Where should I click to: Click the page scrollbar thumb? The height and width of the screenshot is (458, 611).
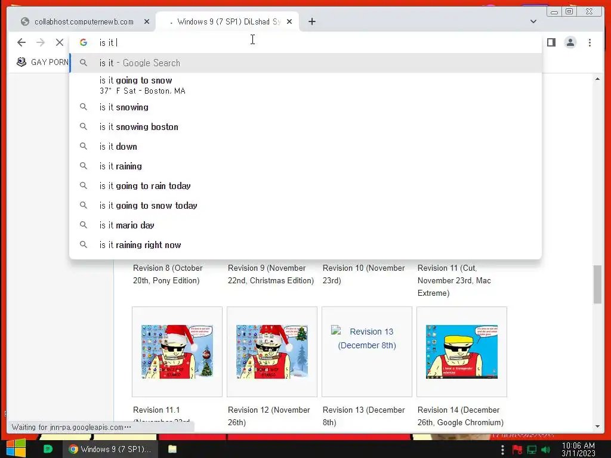click(597, 284)
